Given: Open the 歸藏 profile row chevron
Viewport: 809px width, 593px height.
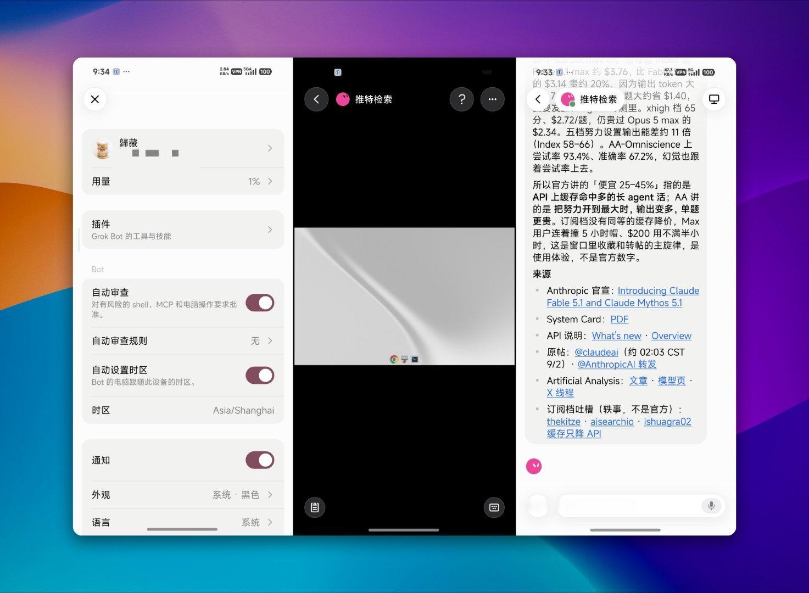Looking at the screenshot, I should (x=270, y=148).
